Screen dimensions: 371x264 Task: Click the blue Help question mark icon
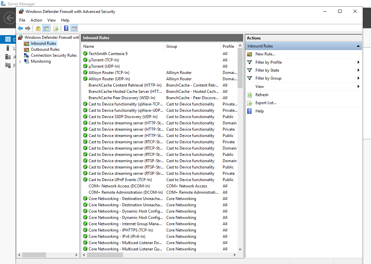[66, 29]
